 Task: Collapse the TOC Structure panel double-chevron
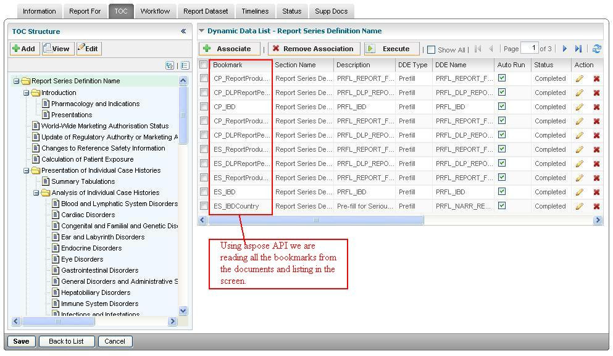pos(183,31)
